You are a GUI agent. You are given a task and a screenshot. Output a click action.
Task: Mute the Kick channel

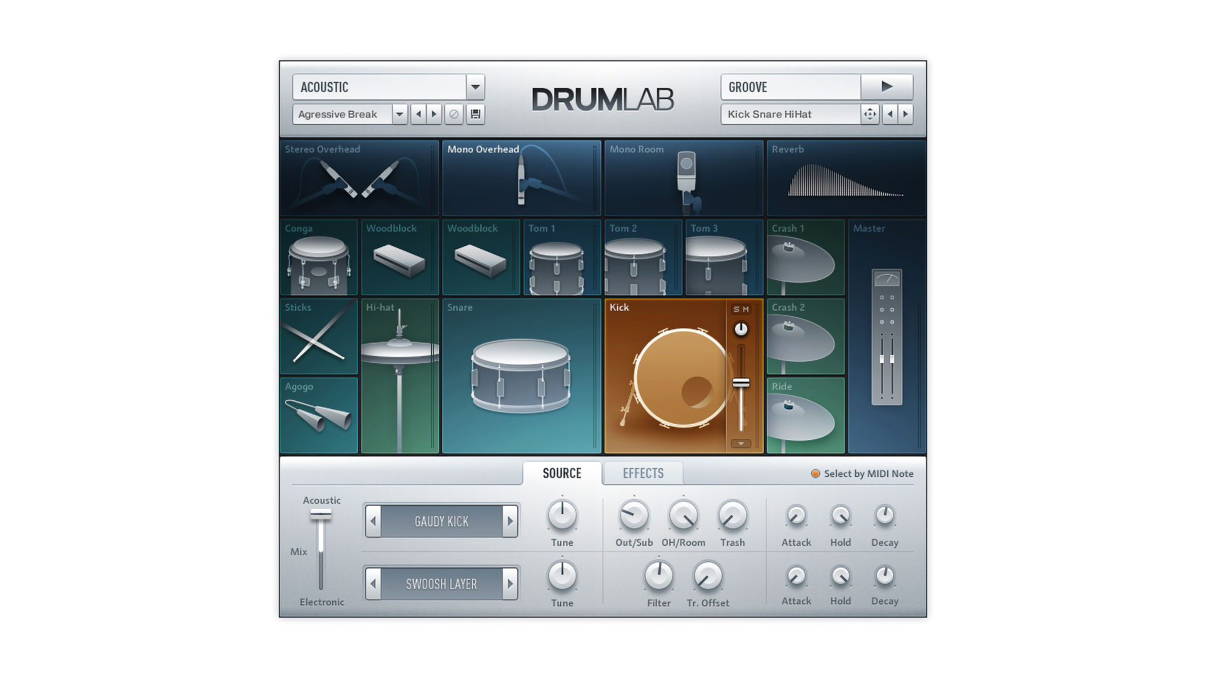746,309
